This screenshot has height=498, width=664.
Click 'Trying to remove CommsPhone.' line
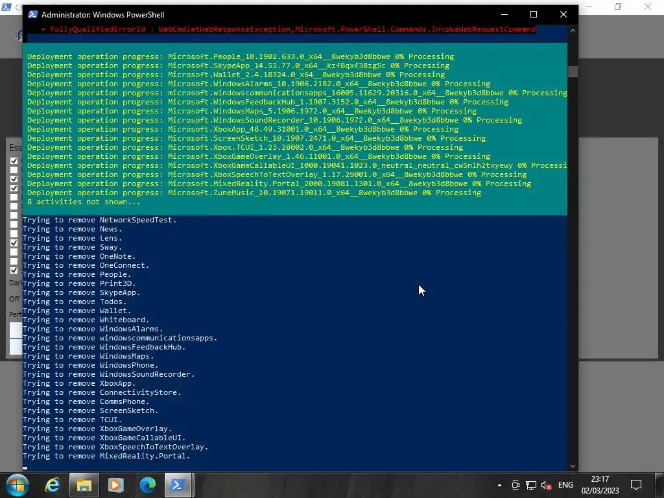(86, 402)
